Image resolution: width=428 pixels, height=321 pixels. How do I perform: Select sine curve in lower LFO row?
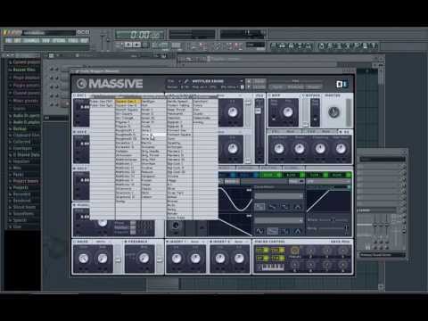tap(259, 231)
